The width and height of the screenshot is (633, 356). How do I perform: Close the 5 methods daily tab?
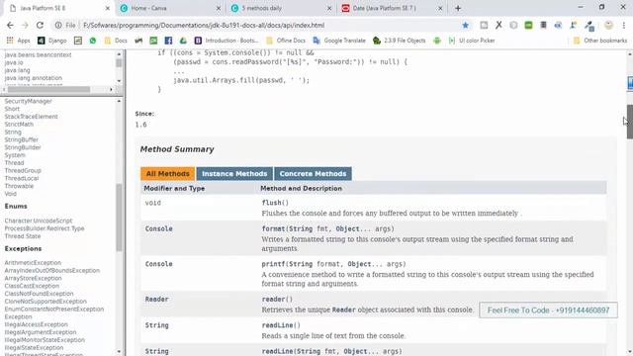329,8
